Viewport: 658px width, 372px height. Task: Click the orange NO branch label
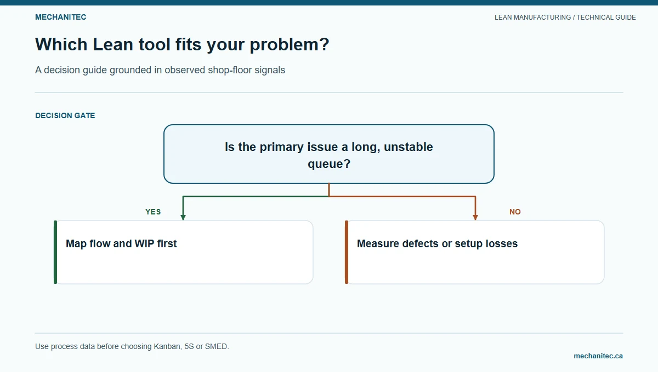(515, 212)
